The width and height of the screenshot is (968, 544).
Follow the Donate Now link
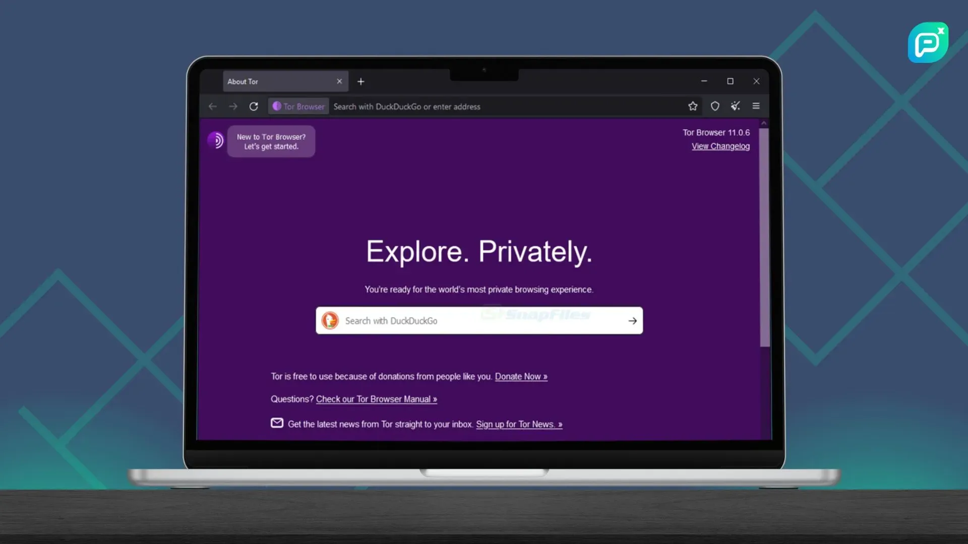pos(521,376)
